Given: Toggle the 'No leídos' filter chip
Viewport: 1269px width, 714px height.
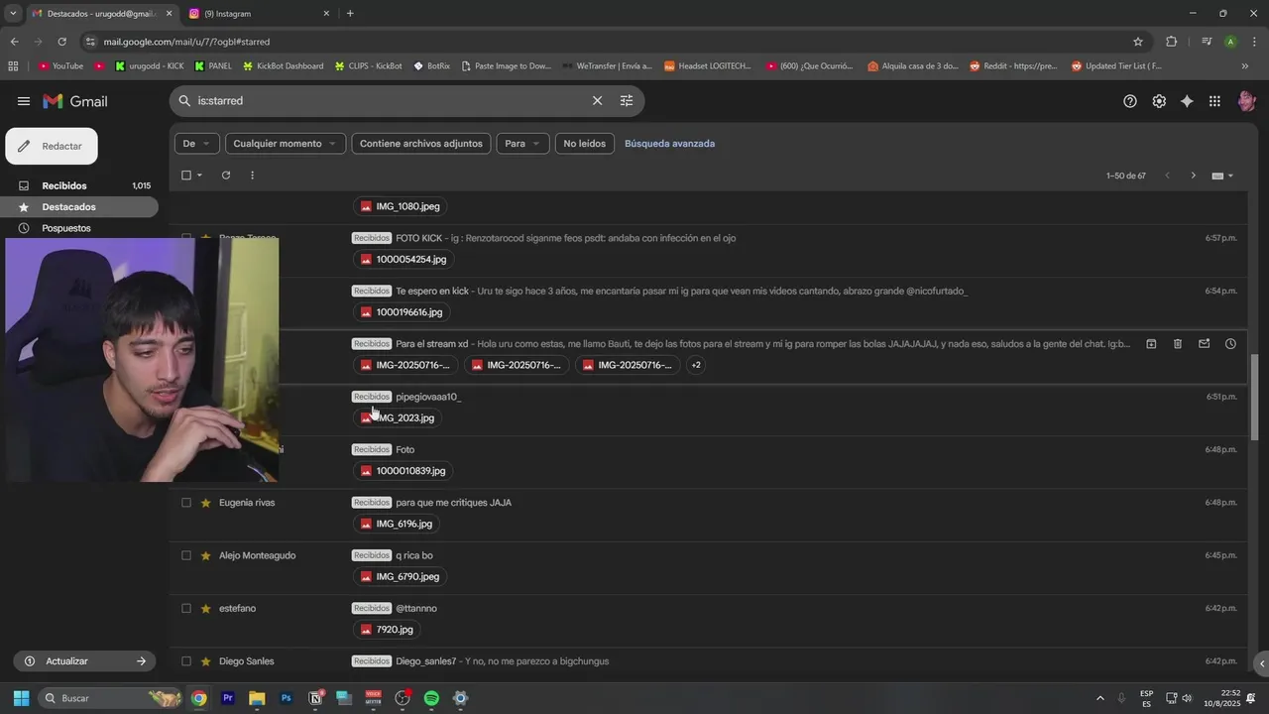Looking at the screenshot, I should 585,144.
